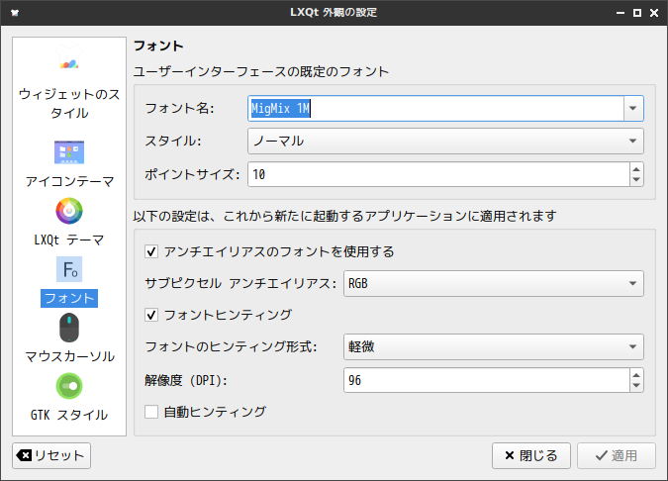Toggle アンチエイリアスのフォントを使用する checkbox
The image size is (668, 481).
pos(151,251)
